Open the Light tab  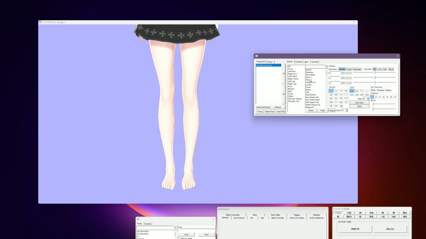[306, 62]
